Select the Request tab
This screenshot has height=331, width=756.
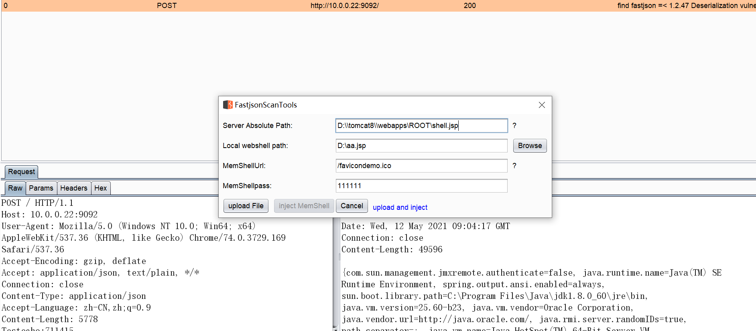22,172
